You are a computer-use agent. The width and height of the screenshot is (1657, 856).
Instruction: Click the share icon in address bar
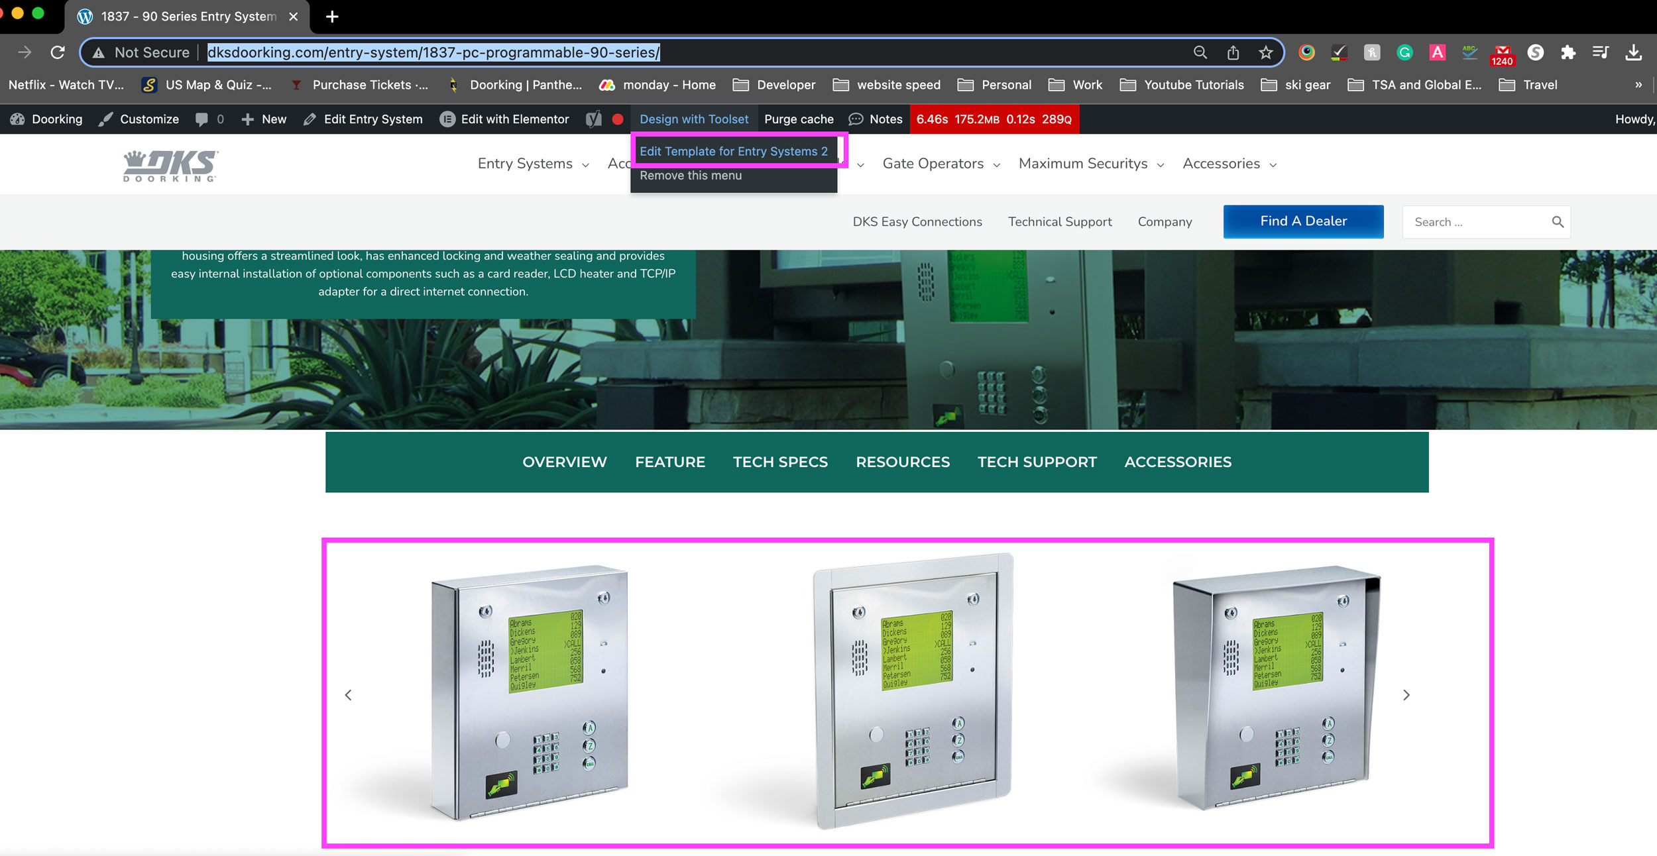pyautogui.click(x=1233, y=52)
